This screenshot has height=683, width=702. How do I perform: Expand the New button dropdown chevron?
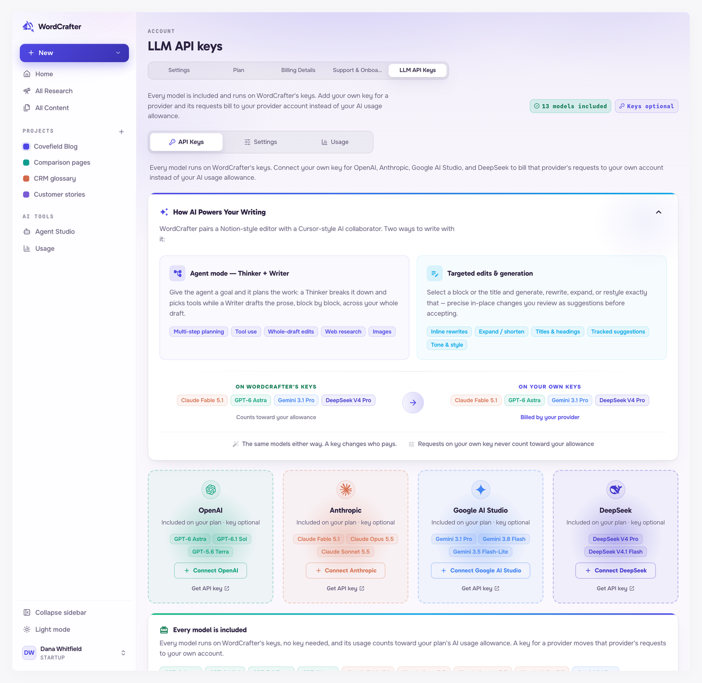118,53
